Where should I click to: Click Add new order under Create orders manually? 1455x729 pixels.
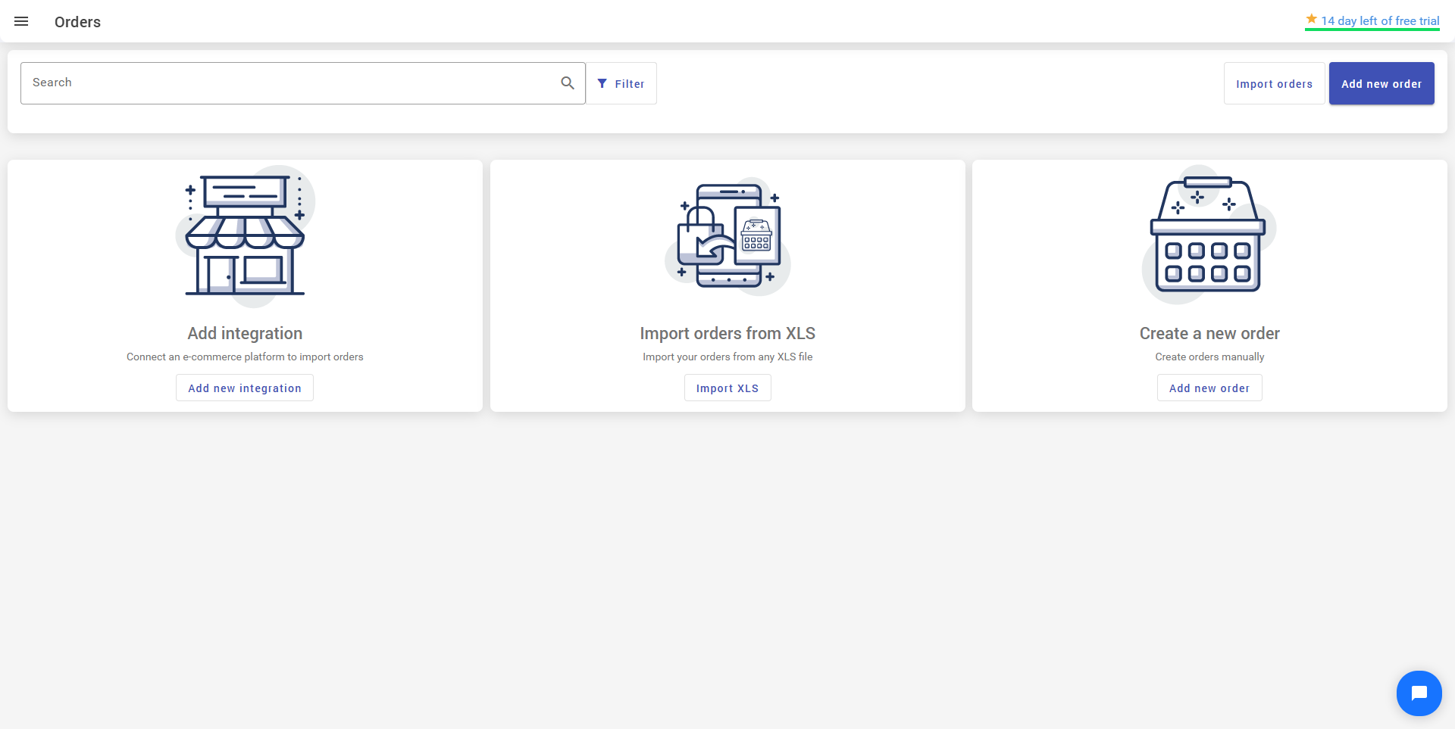click(1209, 388)
